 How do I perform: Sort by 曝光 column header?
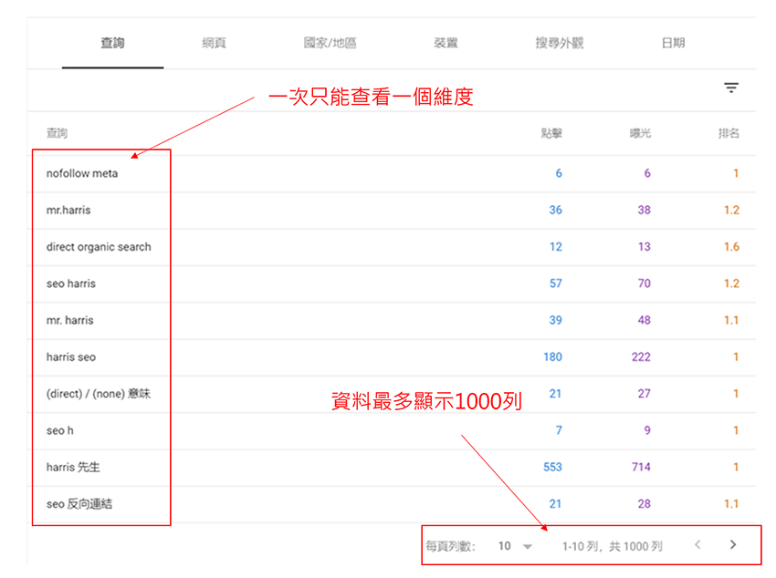[640, 133]
